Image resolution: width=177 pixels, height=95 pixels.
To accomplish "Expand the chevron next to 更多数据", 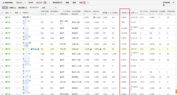I will click(173, 3).
